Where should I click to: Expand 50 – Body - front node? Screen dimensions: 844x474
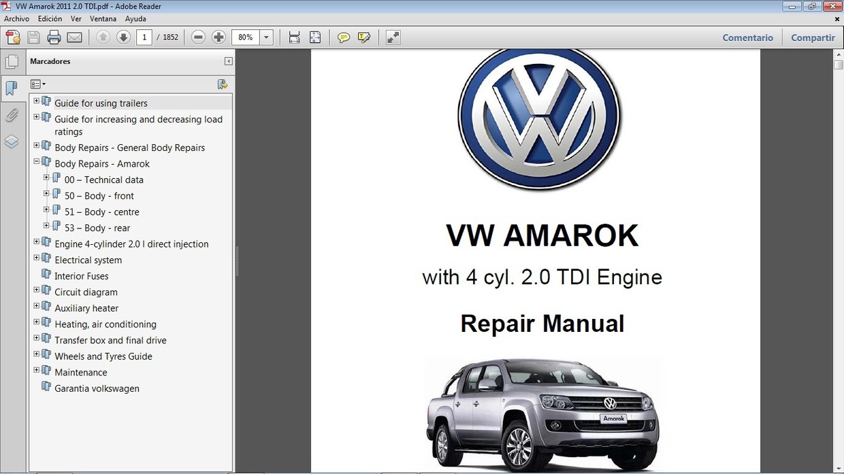pyautogui.click(x=47, y=193)
